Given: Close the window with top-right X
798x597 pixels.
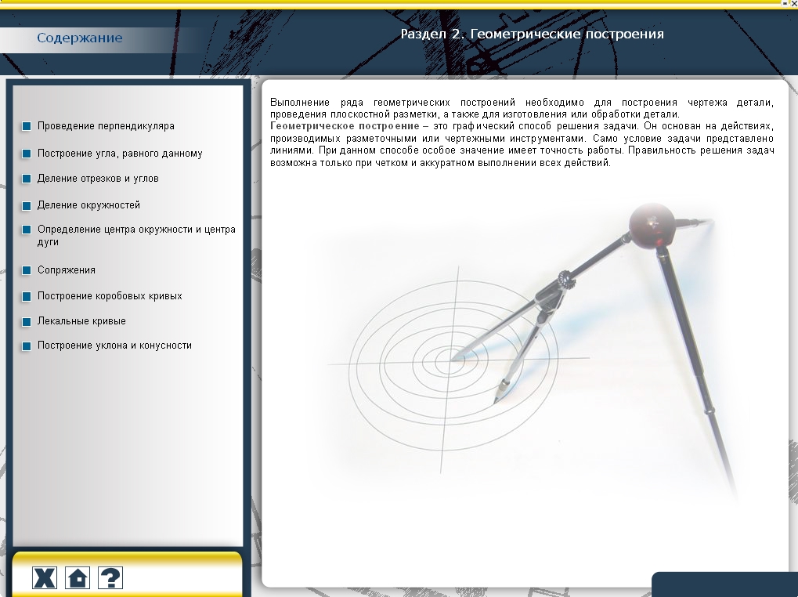Looking at the screenshot, I should click(793, 4).
